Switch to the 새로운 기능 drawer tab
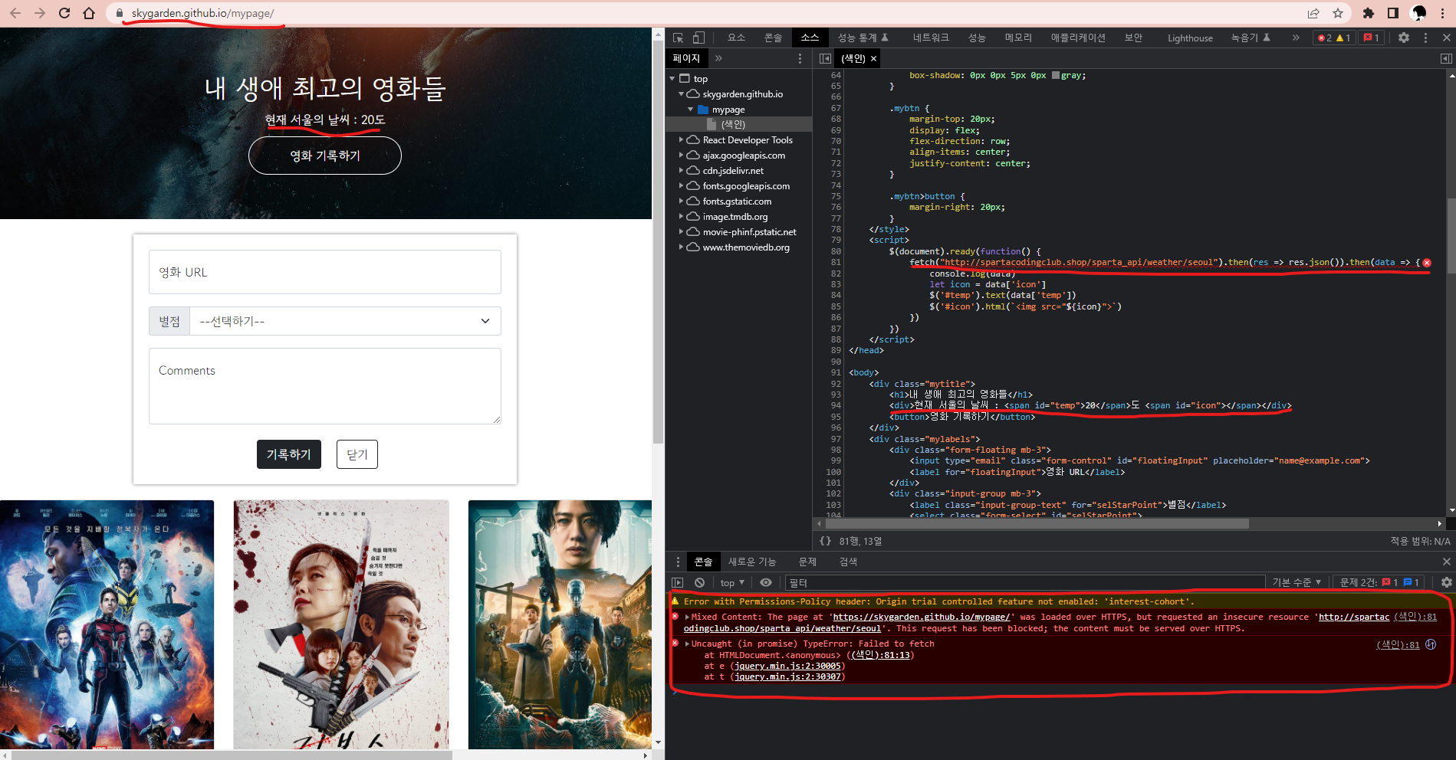 (751, 562)
